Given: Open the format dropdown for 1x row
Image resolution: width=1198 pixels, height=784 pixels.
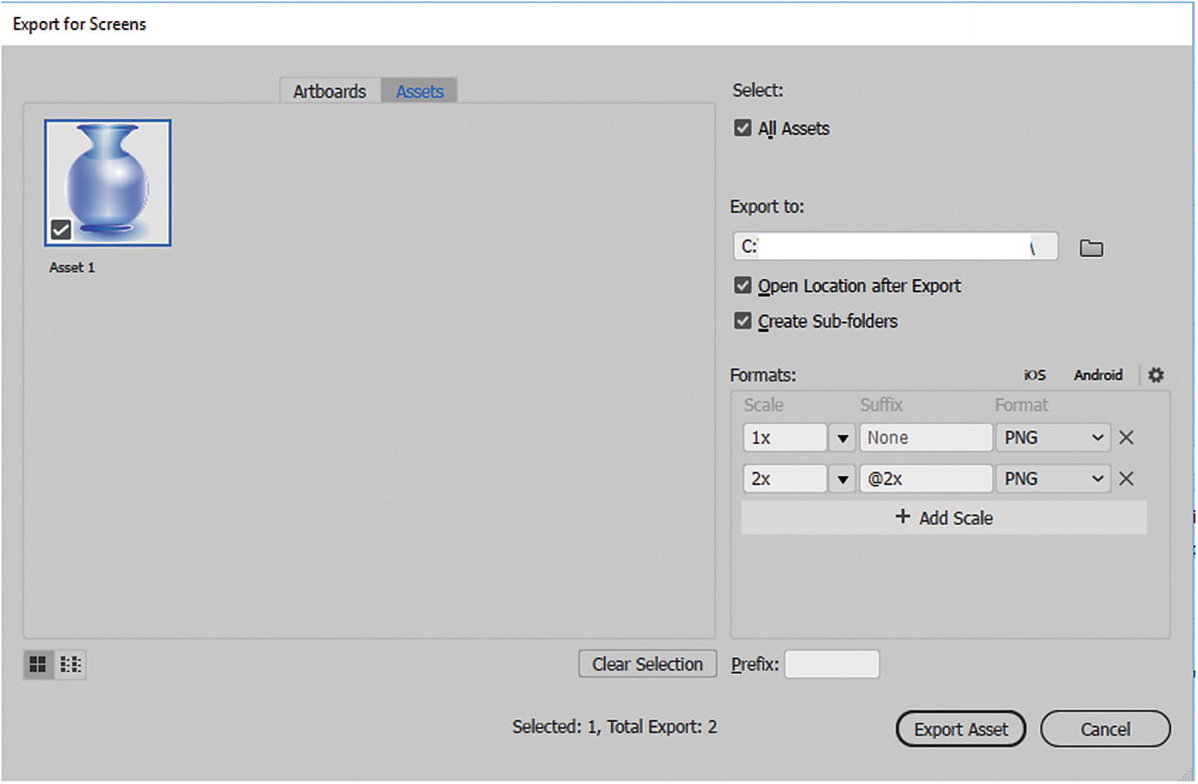Looking at the screenshot, I should coord(1053,438).
